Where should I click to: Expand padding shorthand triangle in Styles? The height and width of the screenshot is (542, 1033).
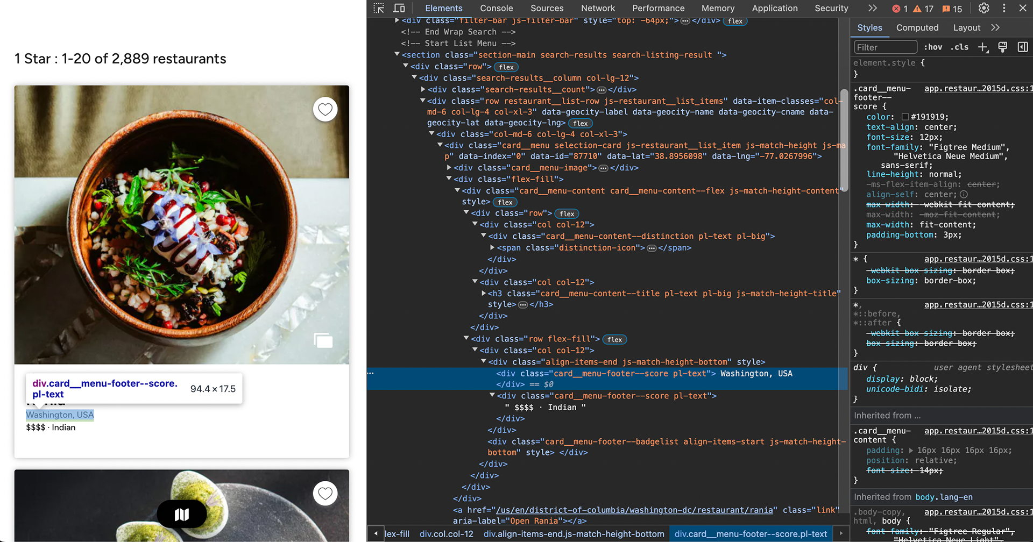pyautogui.click(x=910, y=451)
